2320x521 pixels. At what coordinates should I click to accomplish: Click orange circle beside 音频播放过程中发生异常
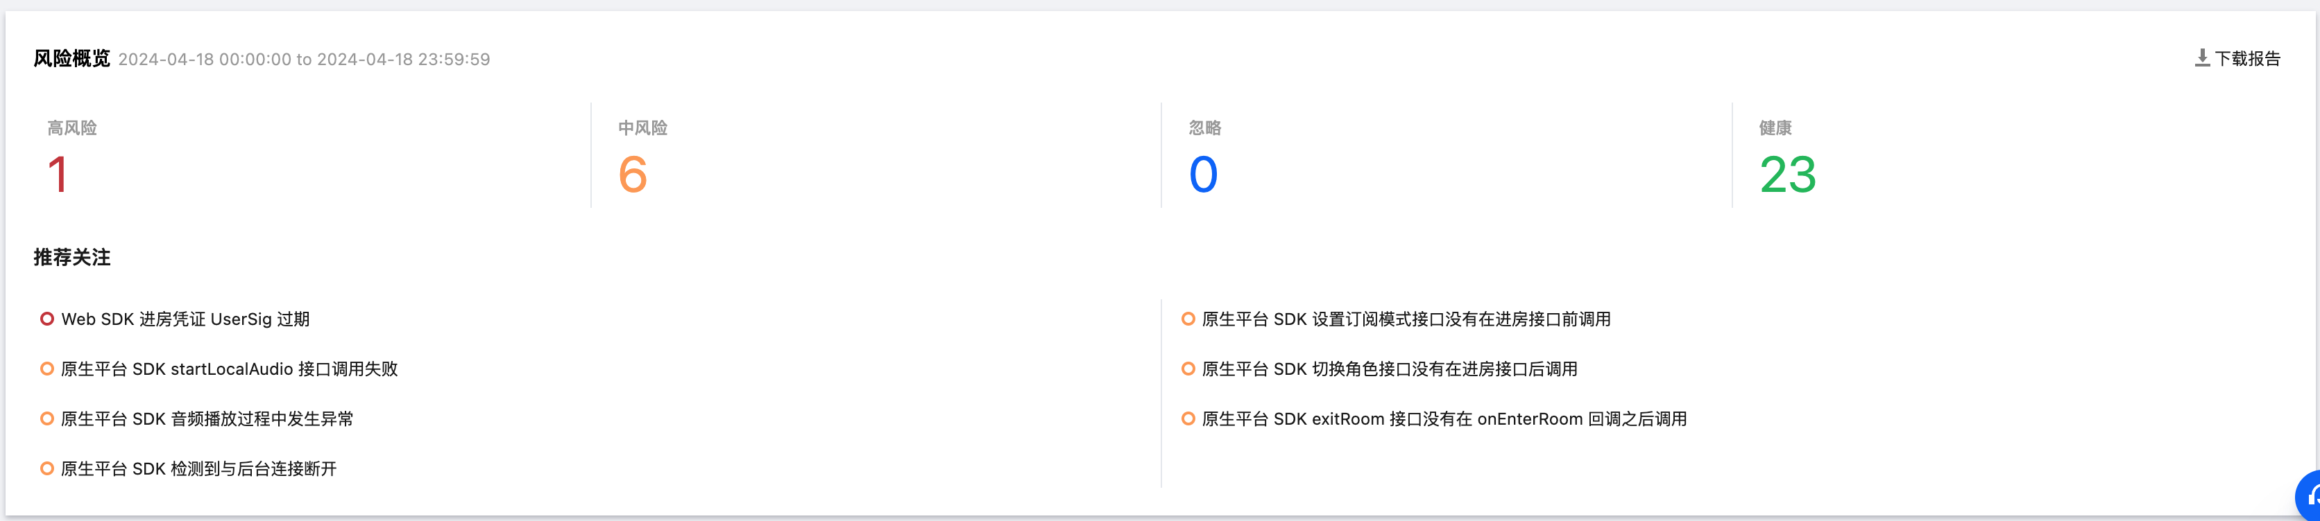pyautogui.click(x=47, y=418)
